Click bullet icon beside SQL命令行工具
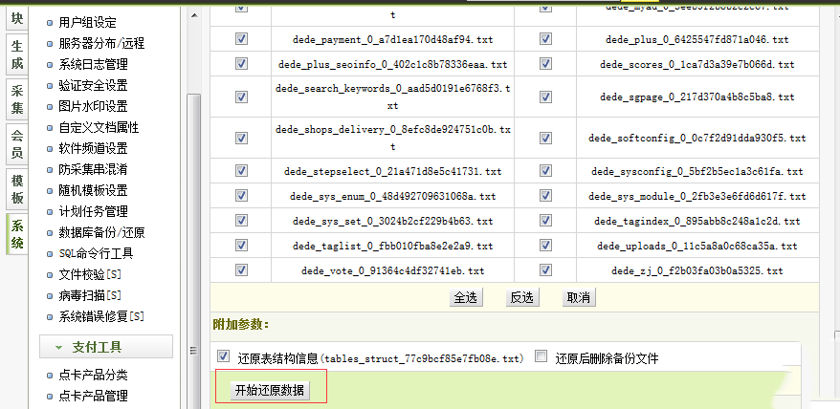840x409 pixels. tap(51, 253)
